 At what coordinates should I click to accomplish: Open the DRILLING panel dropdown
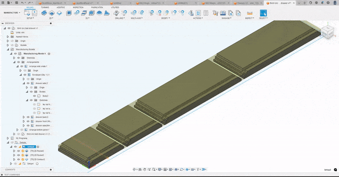click(120, 18)
